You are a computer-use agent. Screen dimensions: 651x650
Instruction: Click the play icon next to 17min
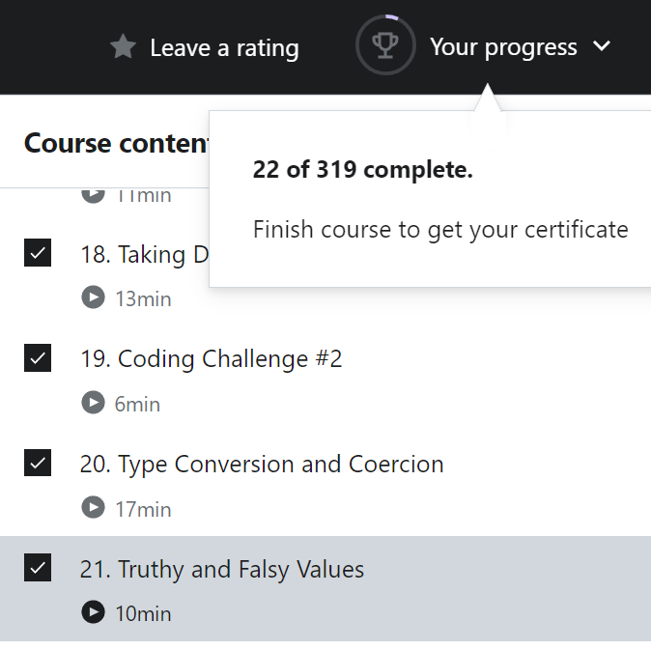93,507
